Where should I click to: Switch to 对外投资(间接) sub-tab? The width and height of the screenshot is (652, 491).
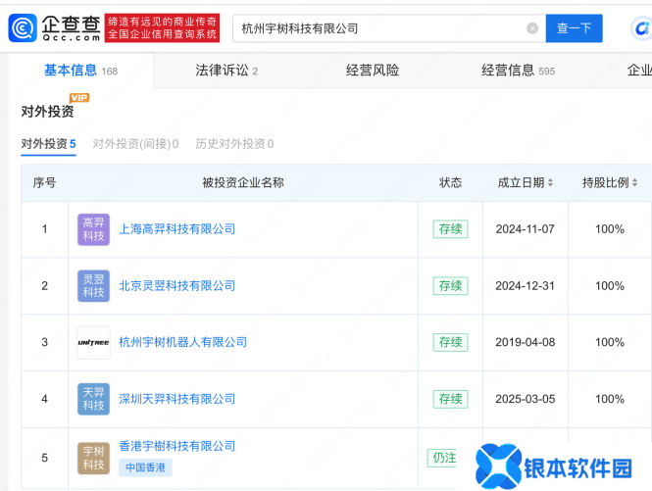pyautogui.click(x=134, y=144)
